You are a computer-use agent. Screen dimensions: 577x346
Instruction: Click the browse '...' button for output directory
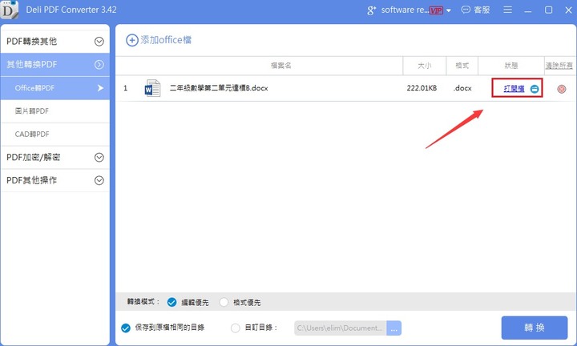[x=393, y=328]
